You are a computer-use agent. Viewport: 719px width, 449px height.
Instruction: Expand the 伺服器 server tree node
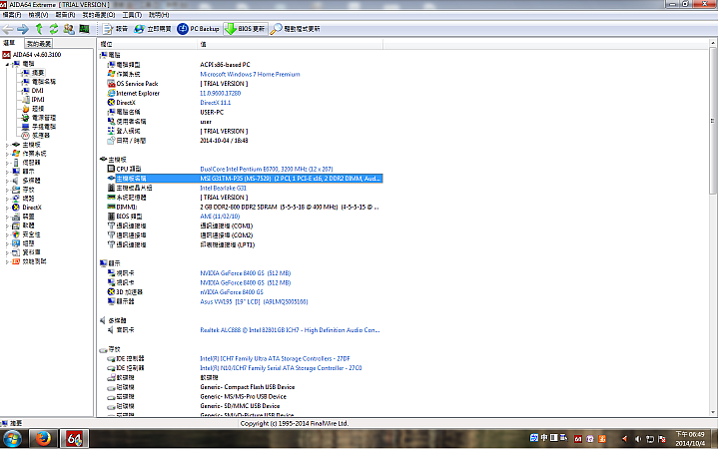pyautogui.click(x=7, y=163)
